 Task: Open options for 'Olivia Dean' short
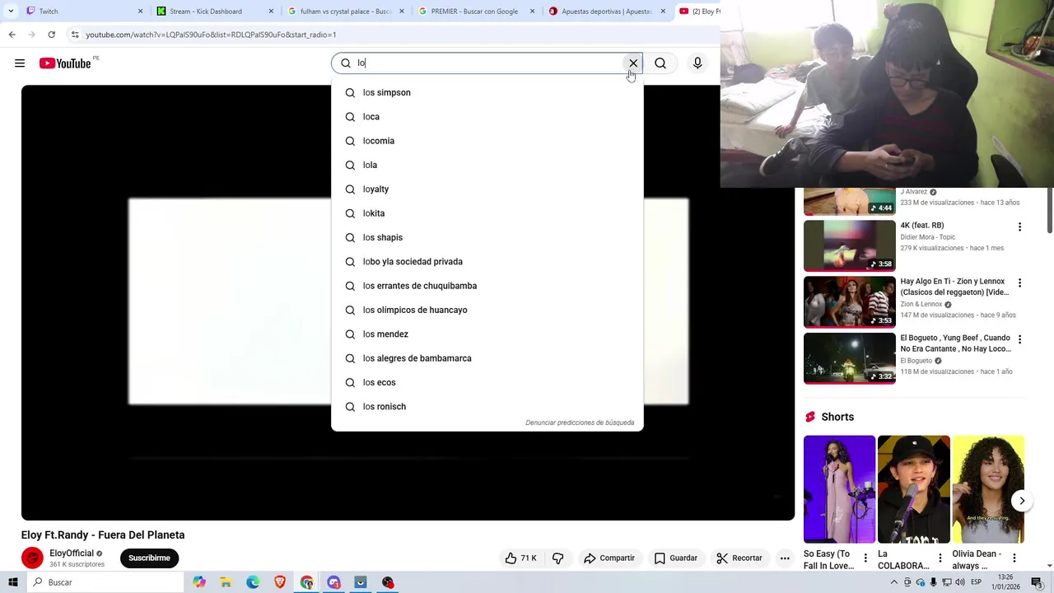coord(1014,558)
